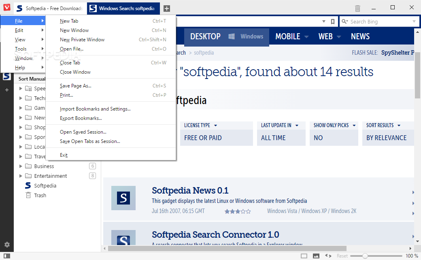Open the Softpedia web panel icon
The image size is (421, 260).
[x=7, y=76]
